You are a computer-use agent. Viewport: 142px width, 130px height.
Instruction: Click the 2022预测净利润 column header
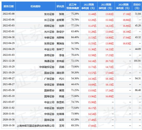89,6
